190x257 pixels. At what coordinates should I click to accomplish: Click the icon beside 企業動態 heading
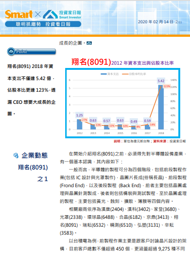click(16, 156)
